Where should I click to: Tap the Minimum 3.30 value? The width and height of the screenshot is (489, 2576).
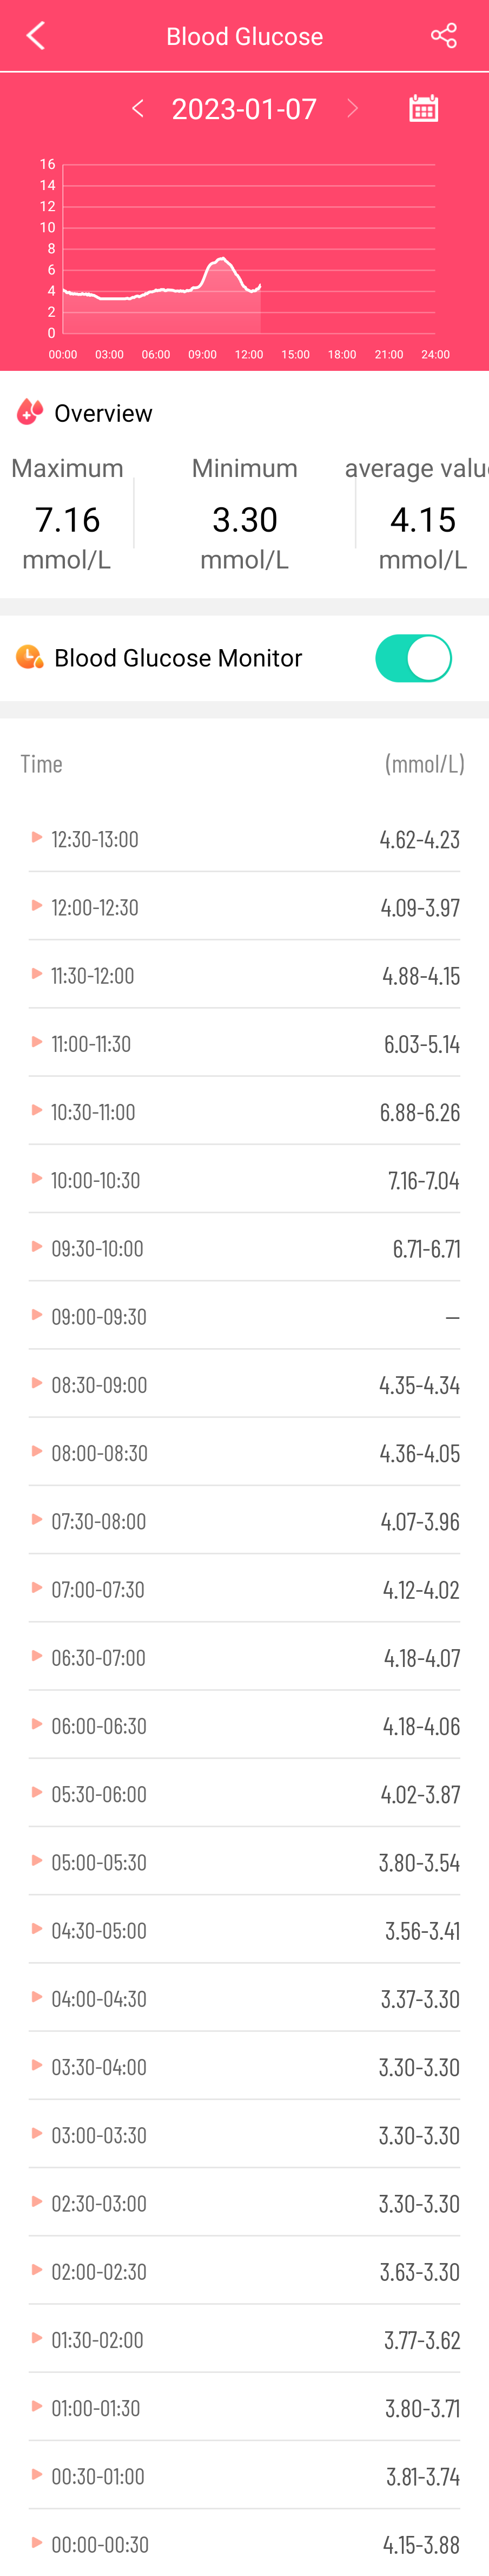pos(244,519)
